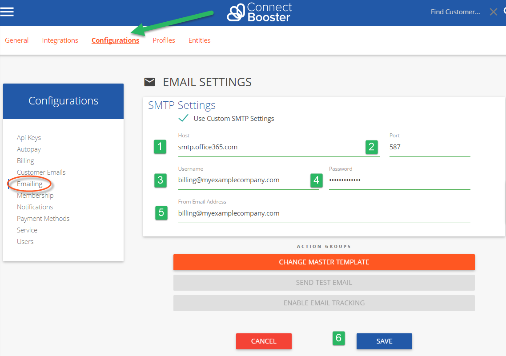Open Users configuration
The width and height of the screenshot is (506, 356).
click(25, 241)
